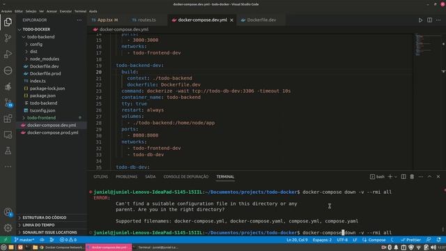Open the Run and Debug view in the activity bar
Screen dimensions: 446x251
point(8,54)
